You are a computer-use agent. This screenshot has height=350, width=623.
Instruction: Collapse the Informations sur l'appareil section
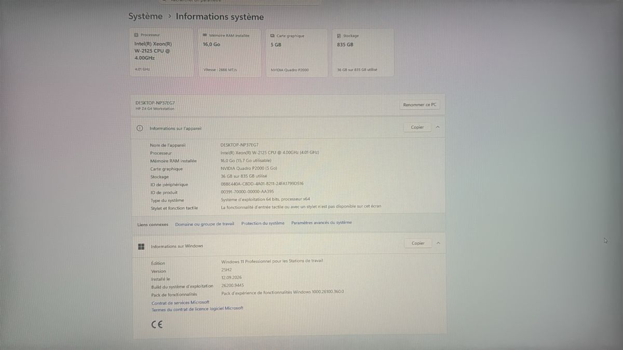tap(438, 127)
